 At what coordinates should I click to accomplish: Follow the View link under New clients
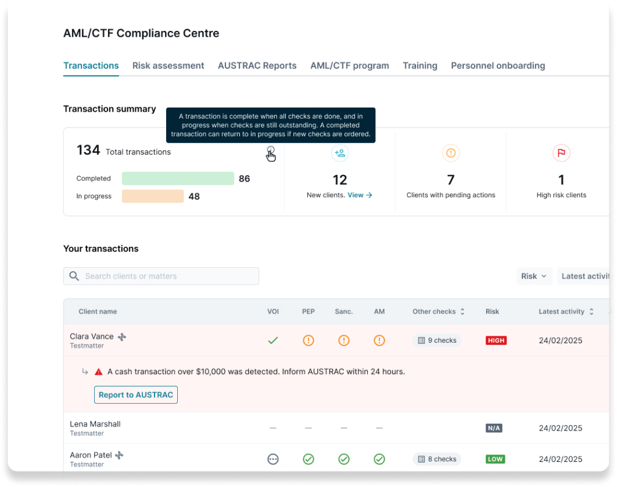click(x=360, y=195)
